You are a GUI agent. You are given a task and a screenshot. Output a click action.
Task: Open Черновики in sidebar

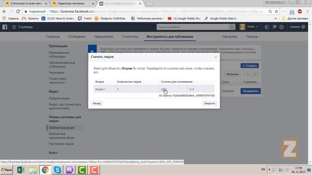[x=57, y=72]
